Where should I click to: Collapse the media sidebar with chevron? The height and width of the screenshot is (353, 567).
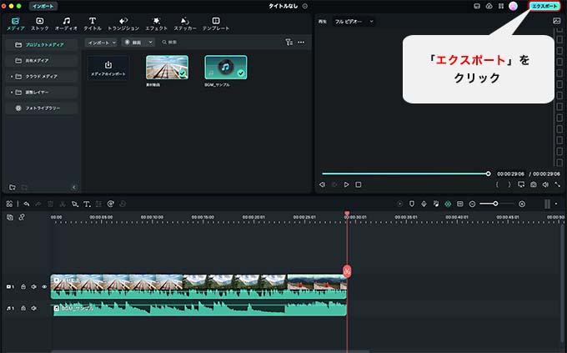(x=74, y=187)
